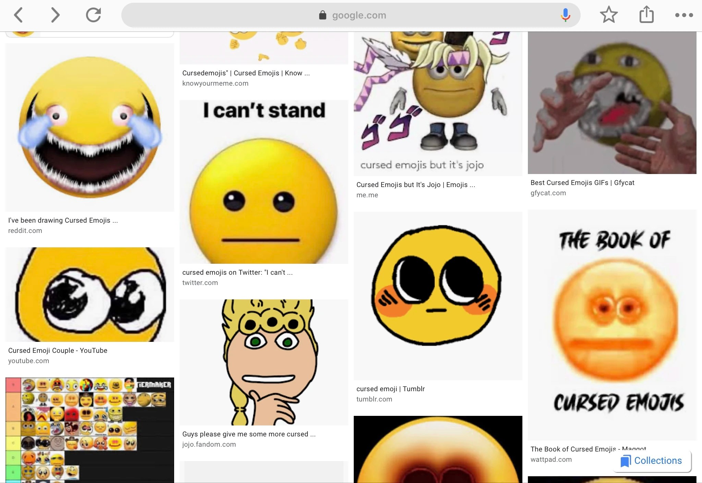Open the Gfycat cursed emoji GIF thumbnail
The height and width of the screenshot is (483, 702).
tap(612, 103)
